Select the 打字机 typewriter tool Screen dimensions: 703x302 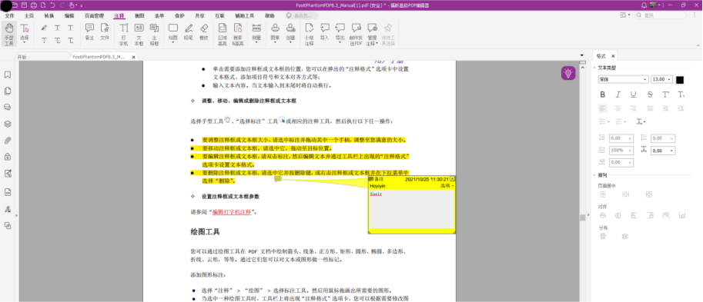click(123, 35)
